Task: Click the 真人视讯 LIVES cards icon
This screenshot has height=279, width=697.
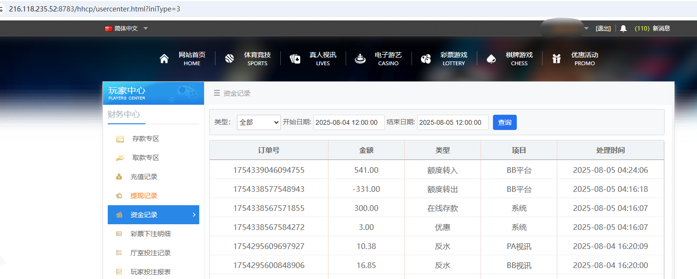Action: (295, 58)
